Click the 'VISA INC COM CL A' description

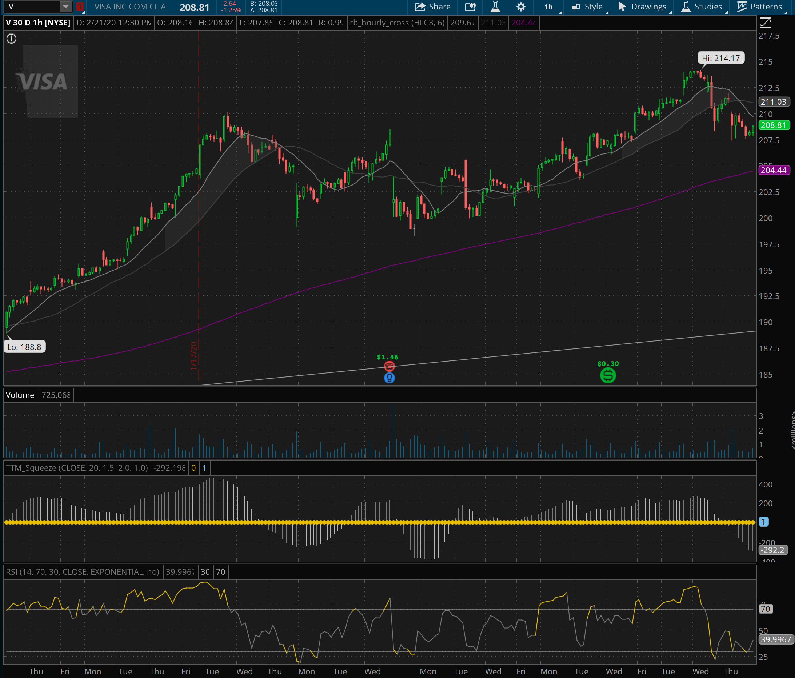click(130, 7)
